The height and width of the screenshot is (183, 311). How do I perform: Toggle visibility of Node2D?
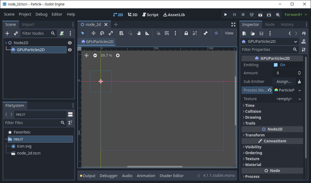coord(70,43)
